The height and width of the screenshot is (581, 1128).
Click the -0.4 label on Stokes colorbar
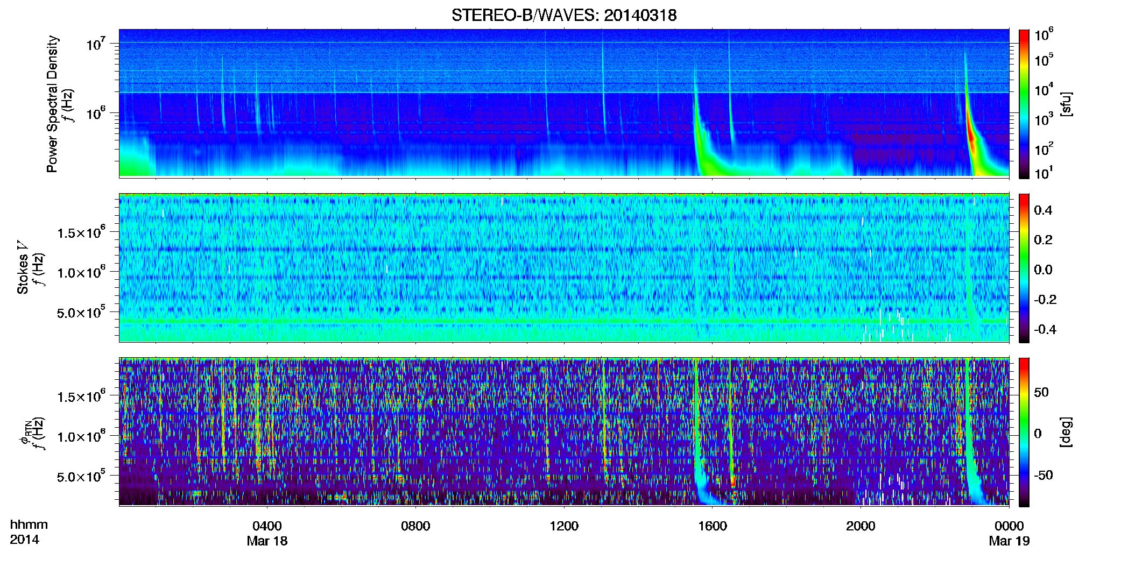point(1045,329)
